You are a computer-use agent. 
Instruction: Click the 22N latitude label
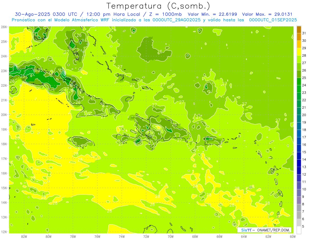pyautogui.click(x=4, y=85)
